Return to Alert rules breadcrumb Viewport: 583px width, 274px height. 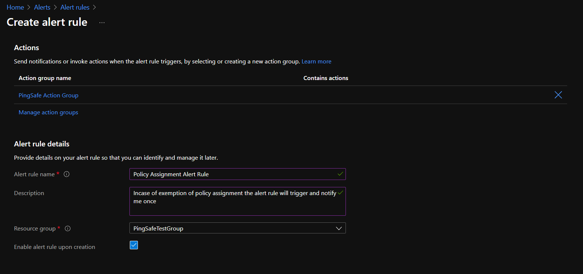coord(75,7)
